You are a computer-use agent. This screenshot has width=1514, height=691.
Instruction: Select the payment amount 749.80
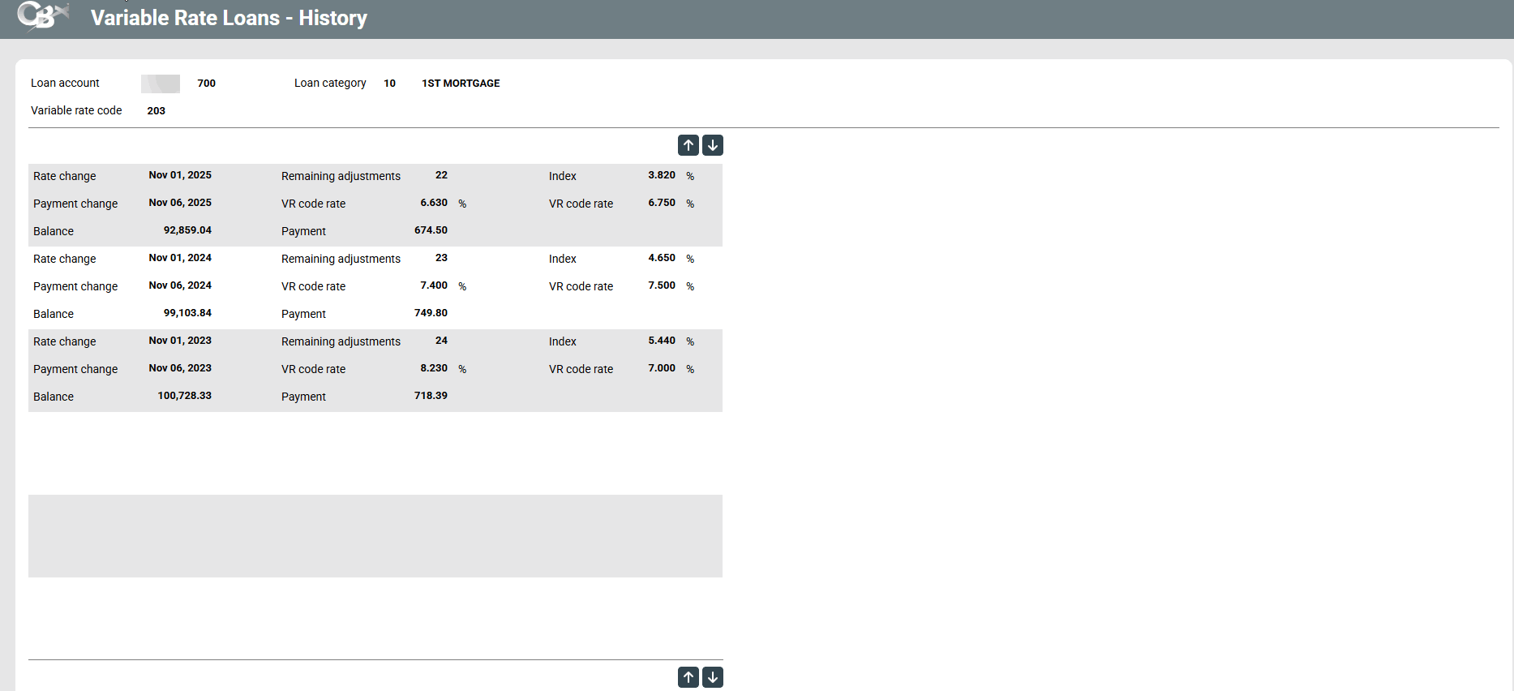click(431, 313)
